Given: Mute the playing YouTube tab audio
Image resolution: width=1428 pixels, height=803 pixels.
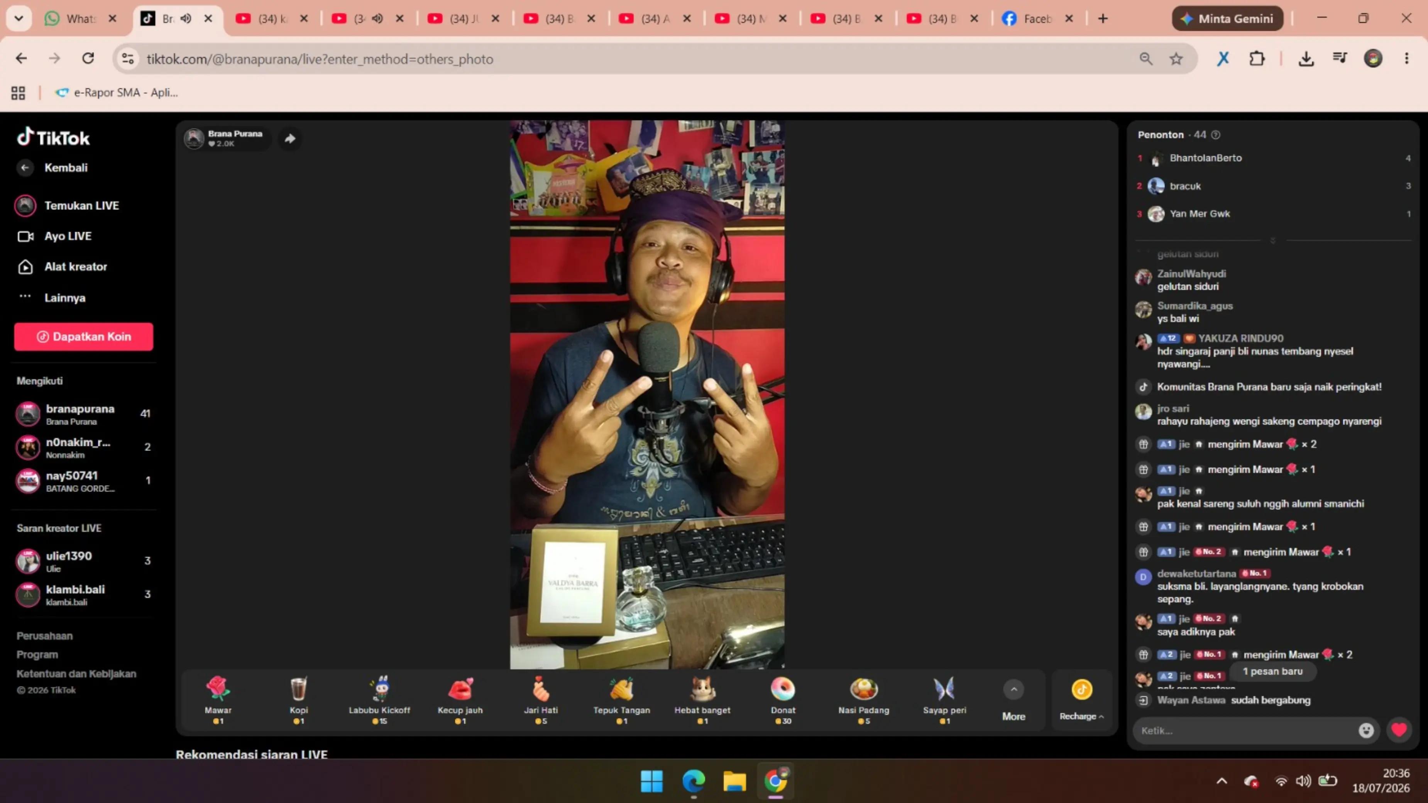Looking at the screenshot, I should 377,18.
